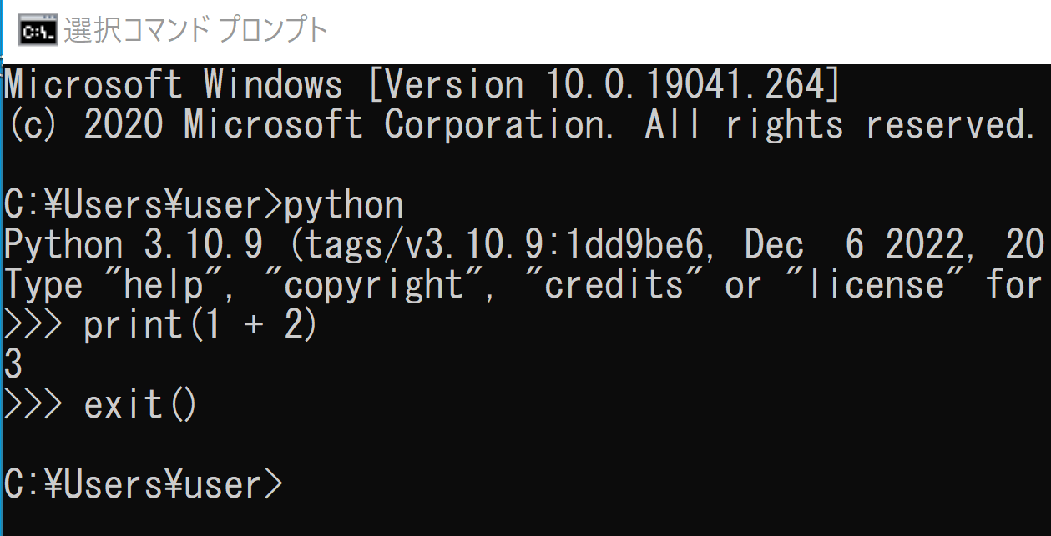Screen dimensions: 1051x536
Task: Click the print(1 + 2) statement
Action: pyautogui.click(x=200, y=326)
